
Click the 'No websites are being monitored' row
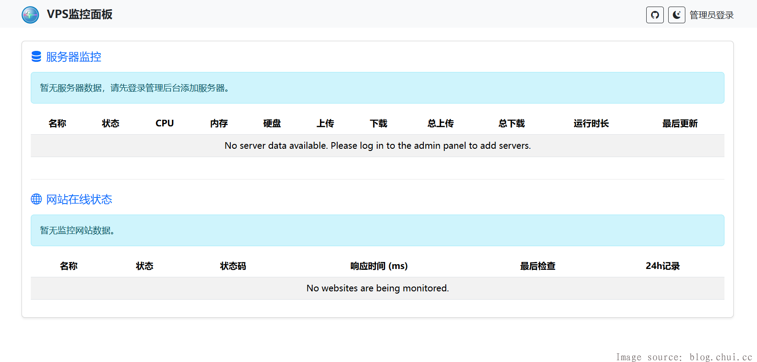tap(378, 288)
